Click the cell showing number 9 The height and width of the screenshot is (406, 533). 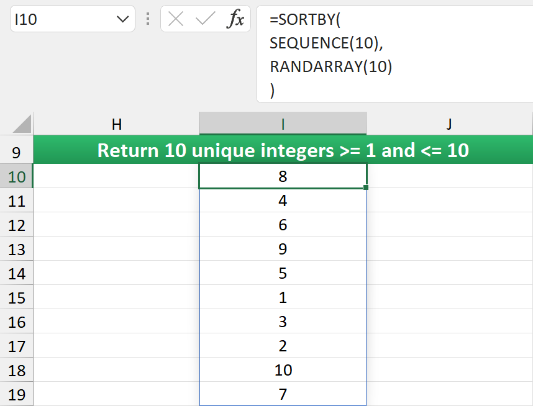tap(283, 249)
